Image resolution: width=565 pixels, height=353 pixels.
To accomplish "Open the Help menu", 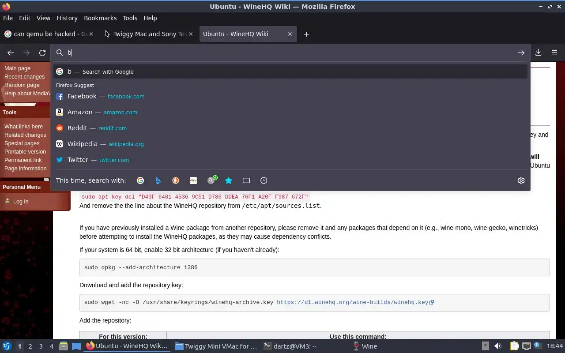I will (150, 18).
